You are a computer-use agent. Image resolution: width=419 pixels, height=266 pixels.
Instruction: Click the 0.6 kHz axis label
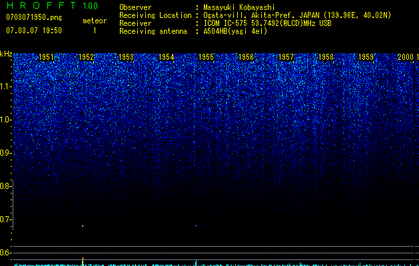(5, 253)
